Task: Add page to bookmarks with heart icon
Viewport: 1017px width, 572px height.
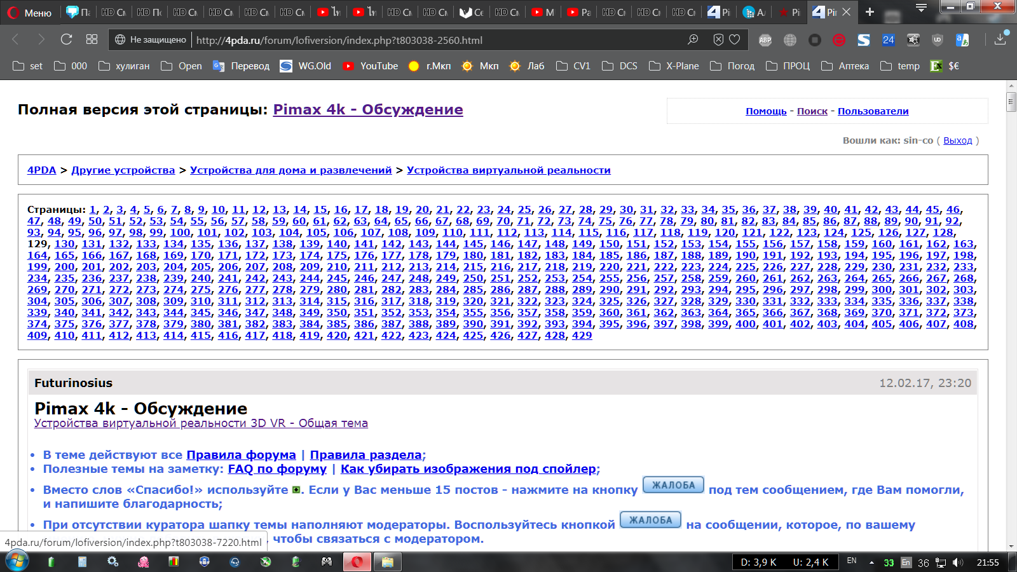Action: [735, 39]
